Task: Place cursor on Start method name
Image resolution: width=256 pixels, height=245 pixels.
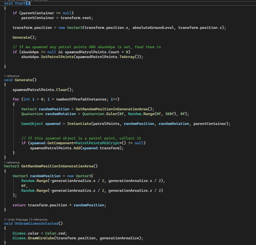Action: pos(20,3)
